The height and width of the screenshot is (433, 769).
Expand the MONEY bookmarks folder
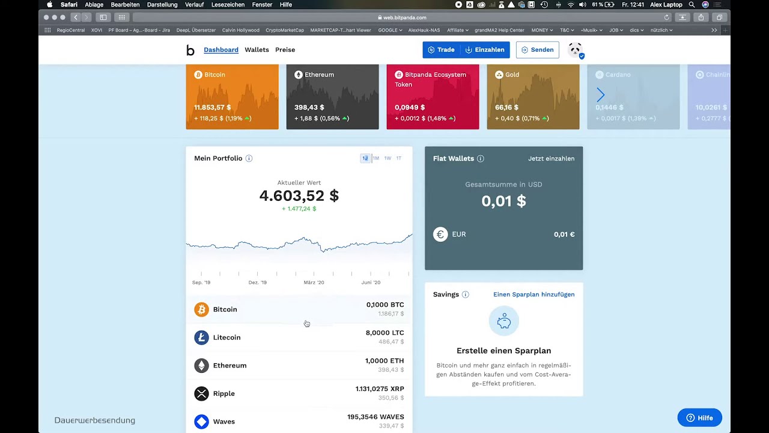(x=542, y=30)
